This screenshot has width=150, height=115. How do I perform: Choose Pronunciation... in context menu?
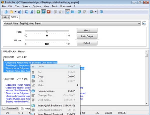55,91
